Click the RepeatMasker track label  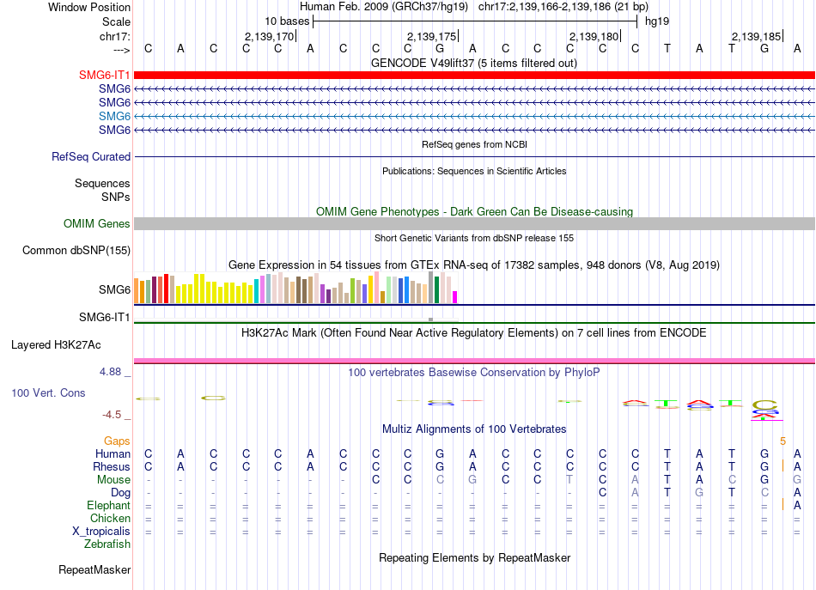[94, 569]
